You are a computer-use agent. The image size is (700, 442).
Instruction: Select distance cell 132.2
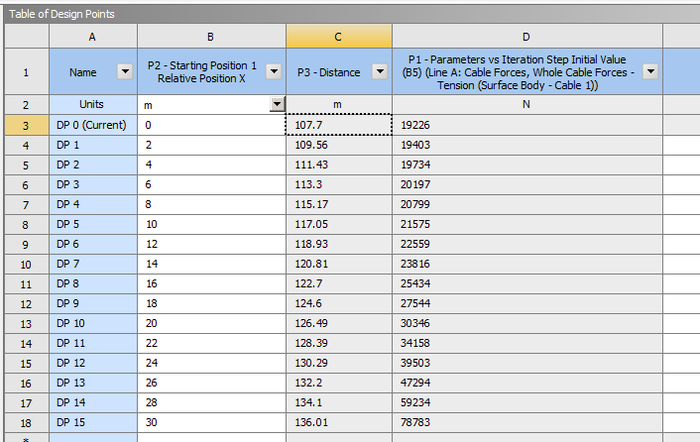pyautogui.click(x=339, y=384)
